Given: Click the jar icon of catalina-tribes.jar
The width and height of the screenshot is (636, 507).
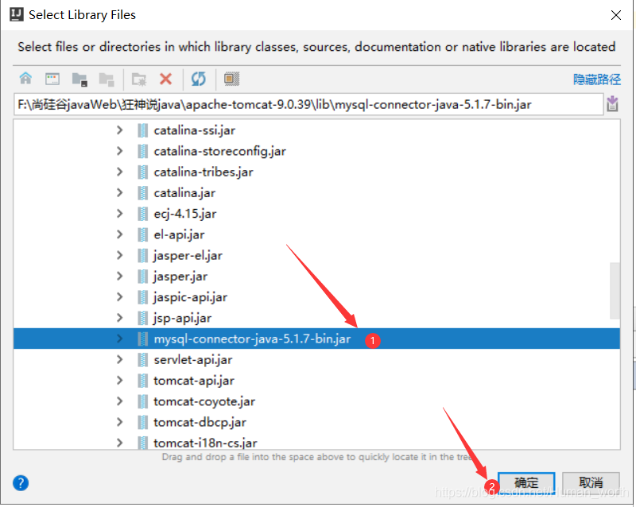Looking at the screenshot, I should pos(142,172).
